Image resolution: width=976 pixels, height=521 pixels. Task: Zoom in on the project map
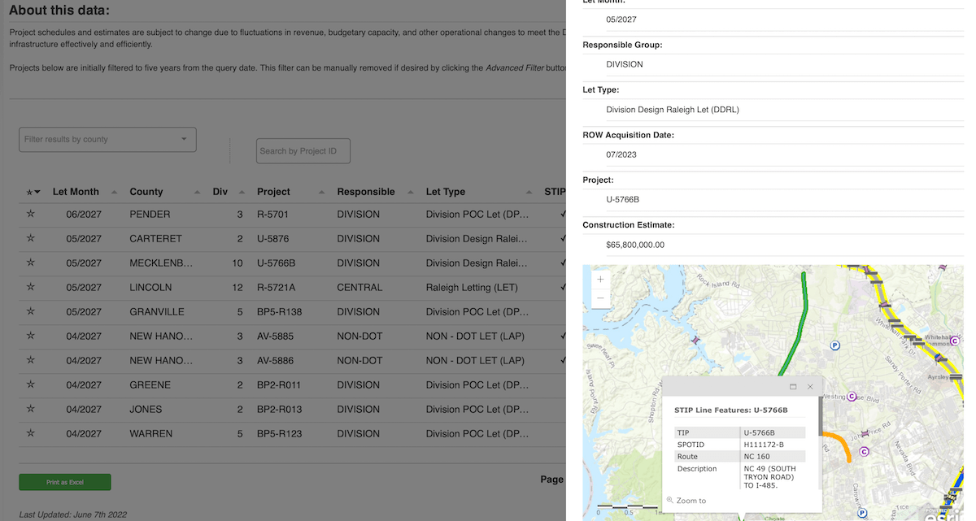click(600, 280)
